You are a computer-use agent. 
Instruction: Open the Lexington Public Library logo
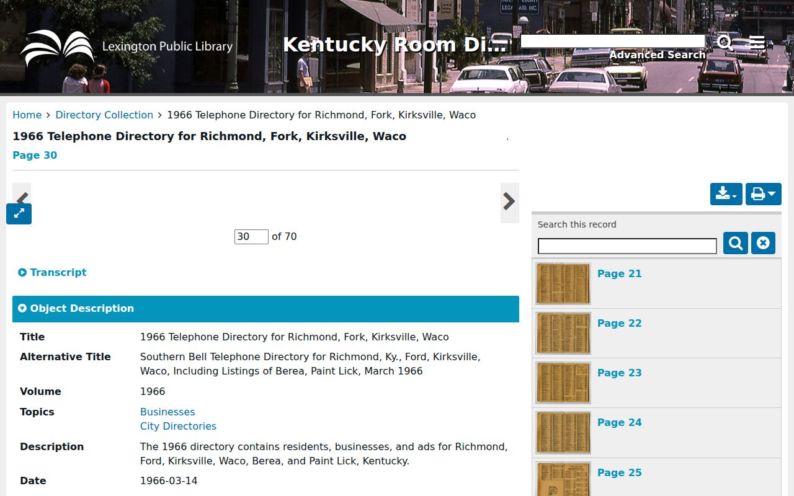127,47
